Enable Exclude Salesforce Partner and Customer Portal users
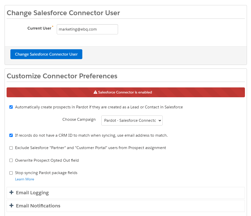 11,148
